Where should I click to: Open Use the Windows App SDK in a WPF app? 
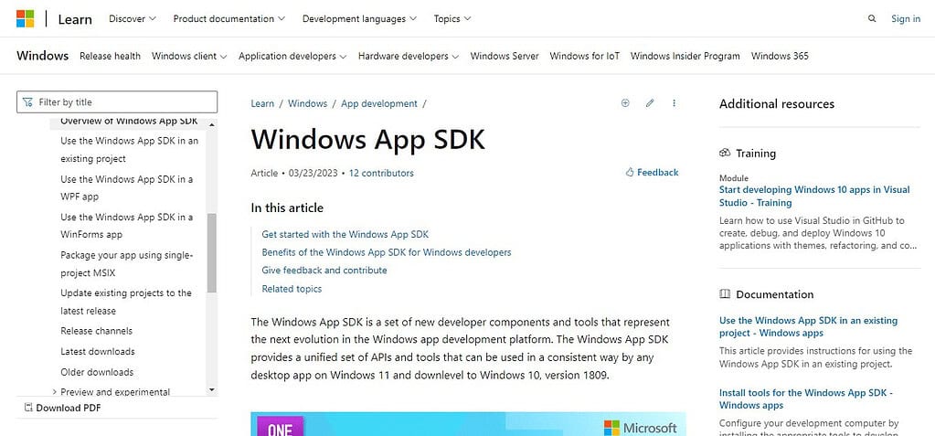(x=126, y=188)
